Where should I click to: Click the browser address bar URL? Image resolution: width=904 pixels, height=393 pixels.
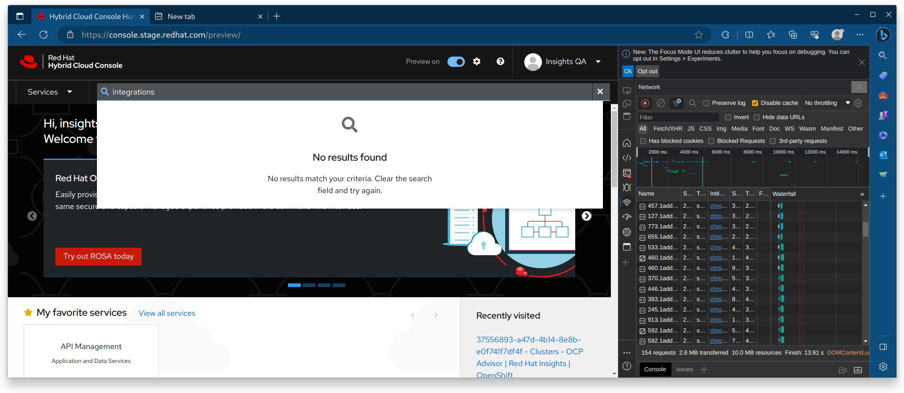(x=161, y=35)
